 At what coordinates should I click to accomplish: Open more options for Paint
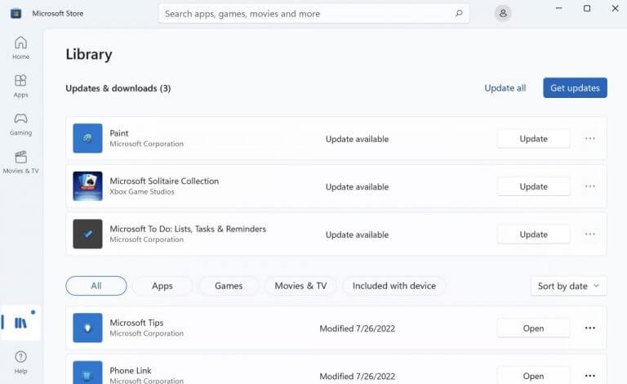pos(589,139)
